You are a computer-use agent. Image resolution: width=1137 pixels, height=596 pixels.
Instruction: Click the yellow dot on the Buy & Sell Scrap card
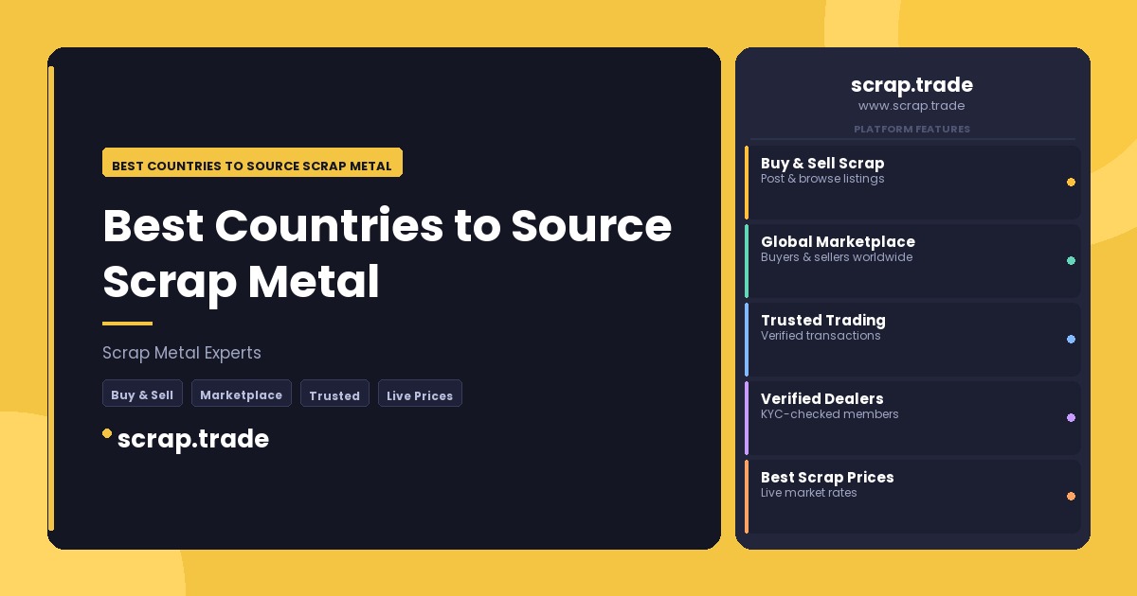click(1071, 182)
